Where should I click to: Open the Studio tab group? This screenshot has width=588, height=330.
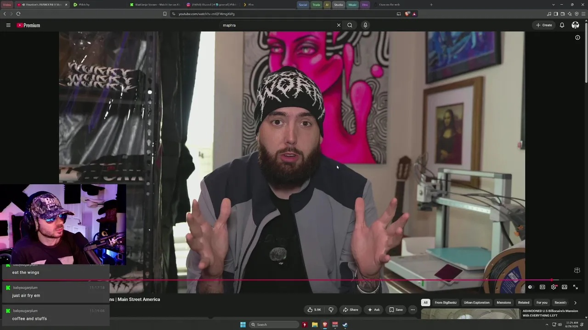(x=339, y=5)
